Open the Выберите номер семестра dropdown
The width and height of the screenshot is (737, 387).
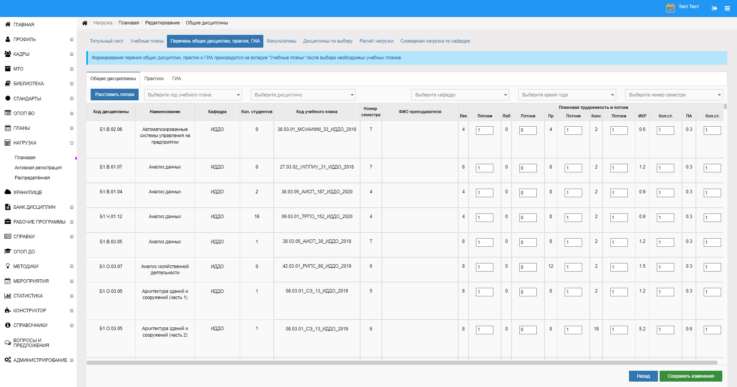674,95
